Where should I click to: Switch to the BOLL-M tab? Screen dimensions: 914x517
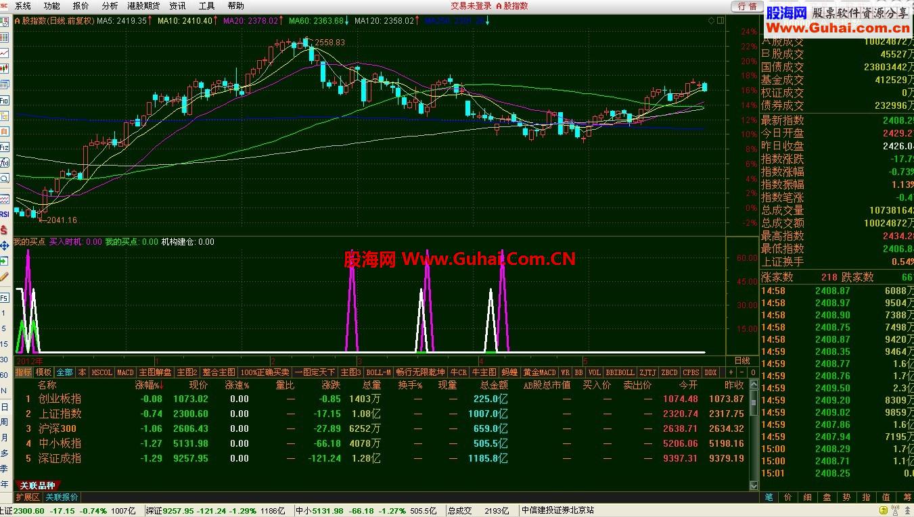379,372
